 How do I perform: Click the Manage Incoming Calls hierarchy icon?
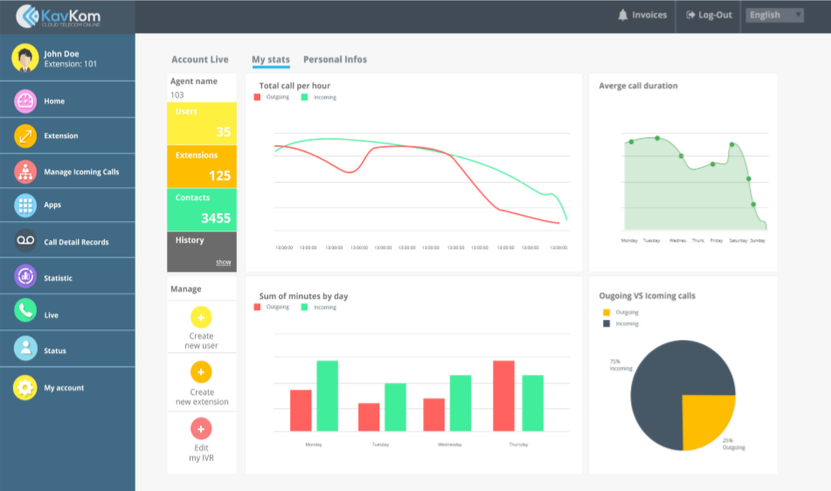pos(25,172)
